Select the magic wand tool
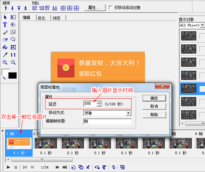The image size is (205, 172). (x=13, y=32)
